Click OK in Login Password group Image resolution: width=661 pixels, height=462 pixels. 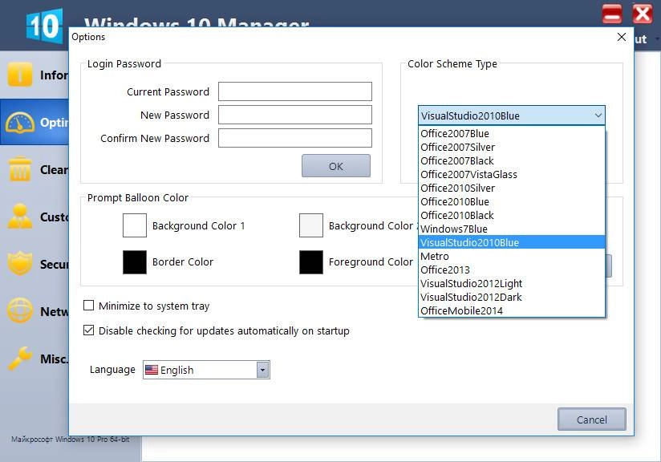click(336, 166)
